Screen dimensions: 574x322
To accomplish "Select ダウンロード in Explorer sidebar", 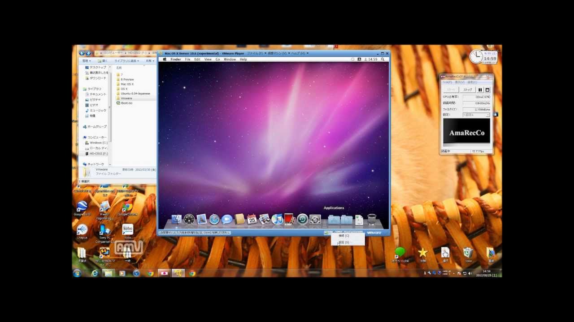I will point(96,78).
